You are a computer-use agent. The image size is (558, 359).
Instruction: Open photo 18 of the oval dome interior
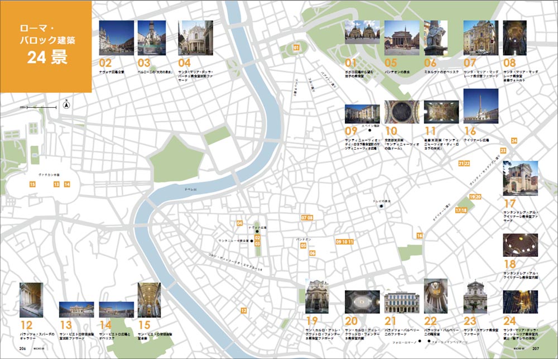point(520,245)
